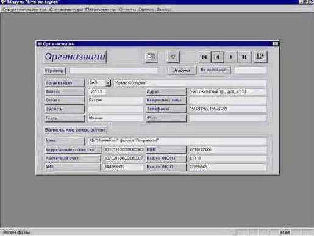Click the Расчетный счет value field
This screenshot has height=236, width=314.
[x=124, y=158]
